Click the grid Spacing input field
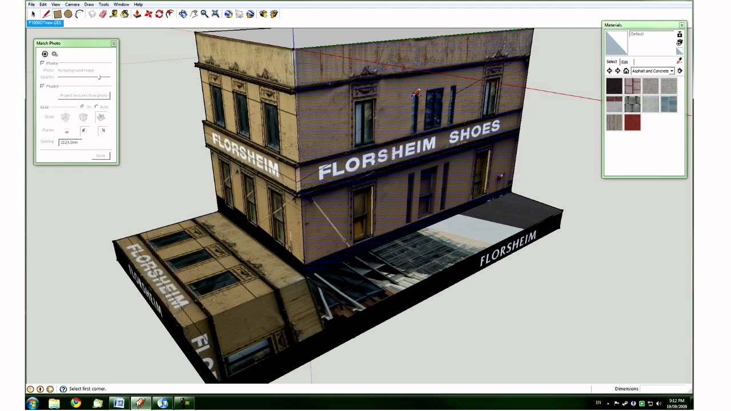The height and width of the screenshot is (411, 731). pos(69,142)
